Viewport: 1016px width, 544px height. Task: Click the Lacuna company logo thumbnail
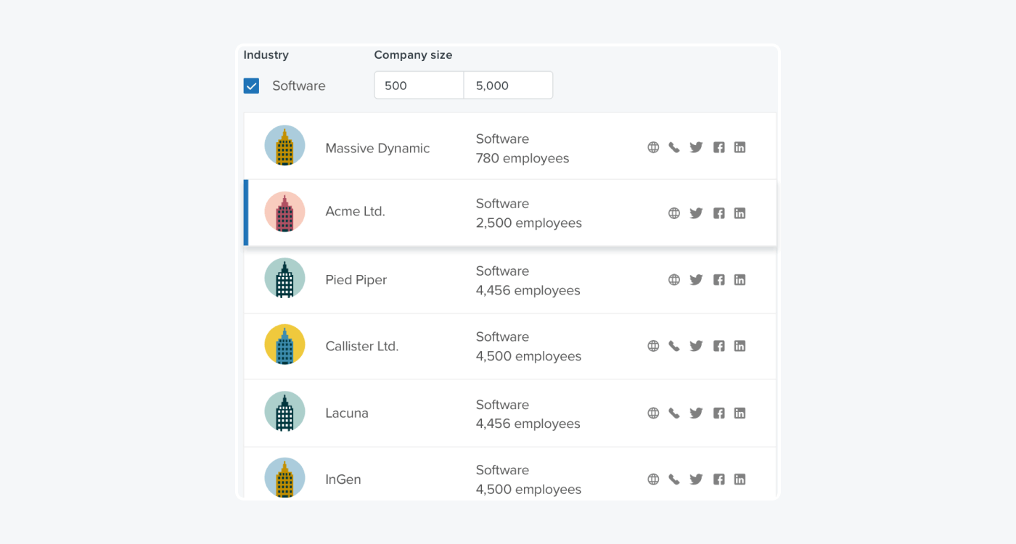click(x=284, y=413)
